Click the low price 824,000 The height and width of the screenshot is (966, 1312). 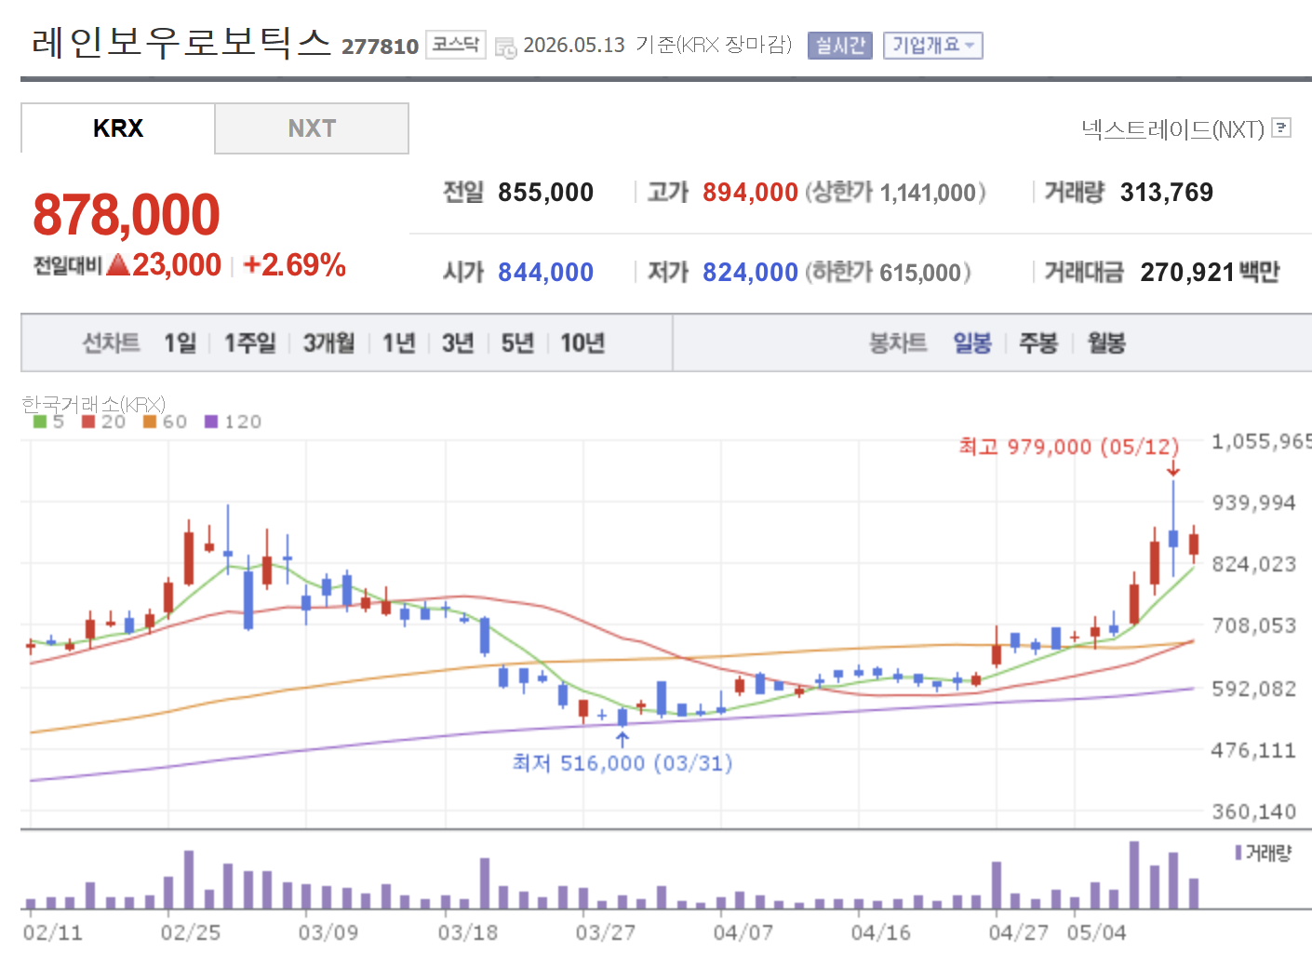point(750,273)
